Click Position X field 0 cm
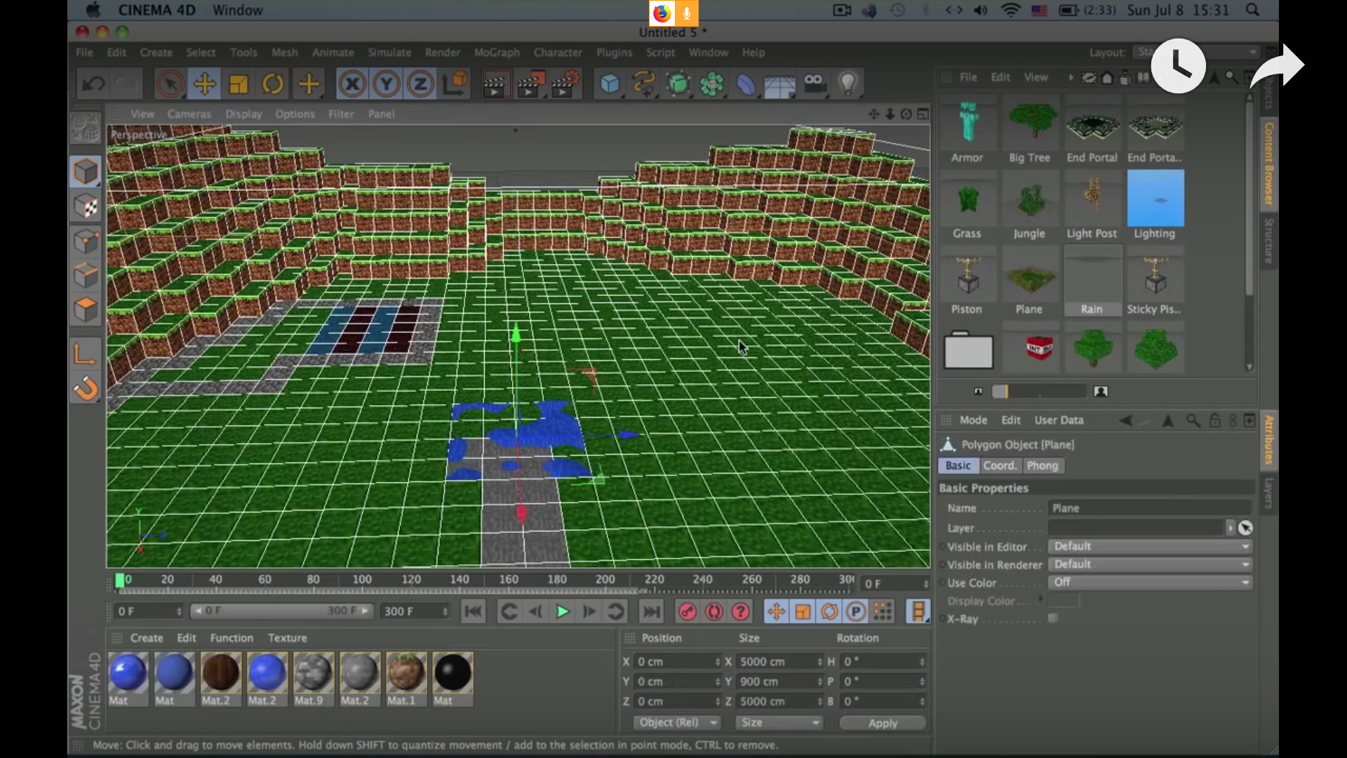 click(x=678, y=662)
